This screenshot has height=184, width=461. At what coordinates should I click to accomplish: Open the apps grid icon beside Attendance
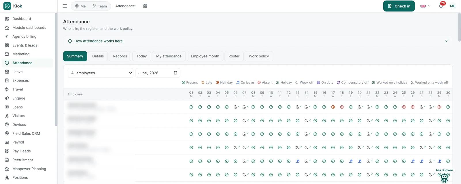tap(145, 6)
